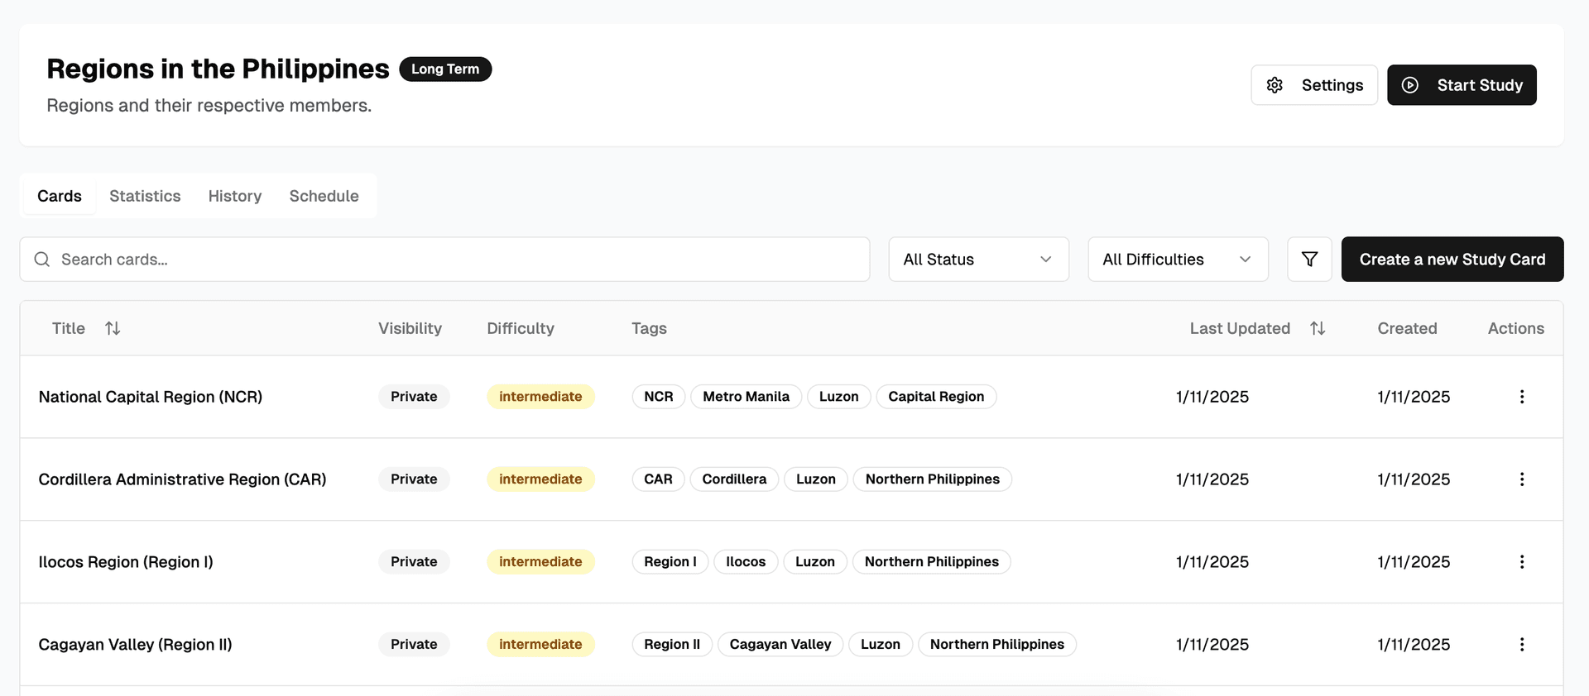Image resolution: width=1589 pixels, height=696 pixels.
Task: Click the Metro Manila tag
Action: coord(746,397)
